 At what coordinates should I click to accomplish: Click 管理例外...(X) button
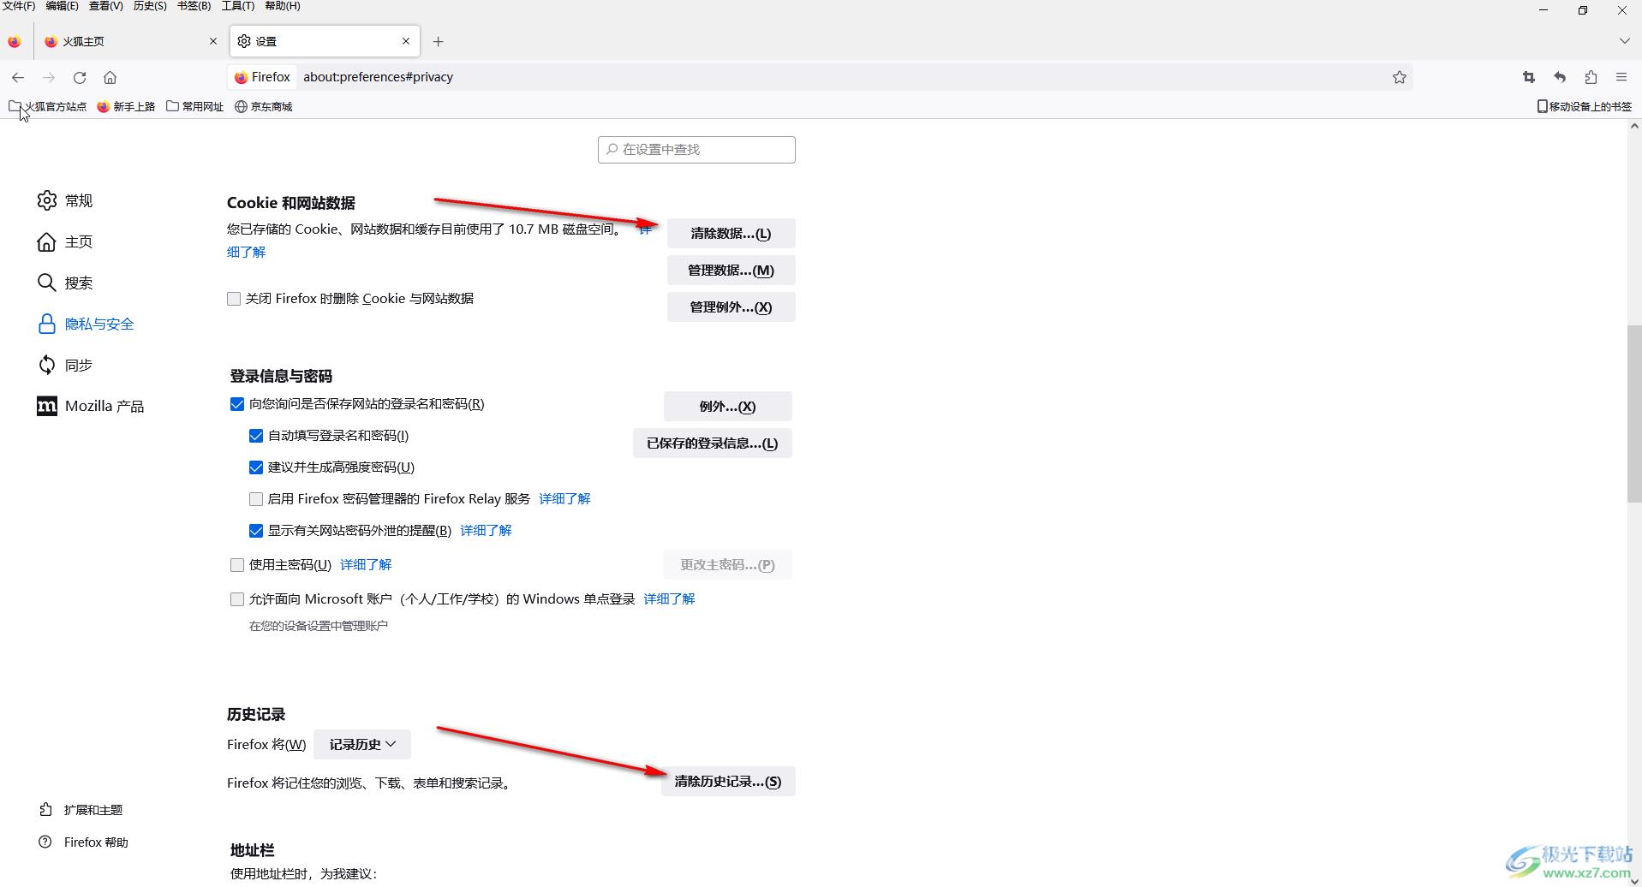pos(731,307)
